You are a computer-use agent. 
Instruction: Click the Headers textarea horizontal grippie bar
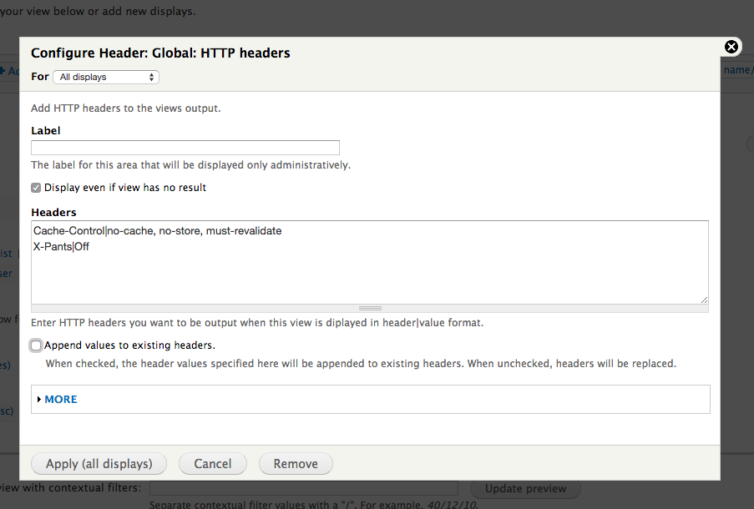(370, 308)
